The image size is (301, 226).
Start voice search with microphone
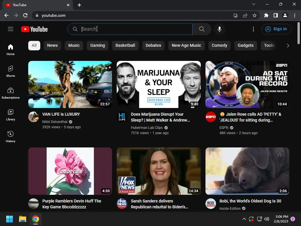pos(219,29)
